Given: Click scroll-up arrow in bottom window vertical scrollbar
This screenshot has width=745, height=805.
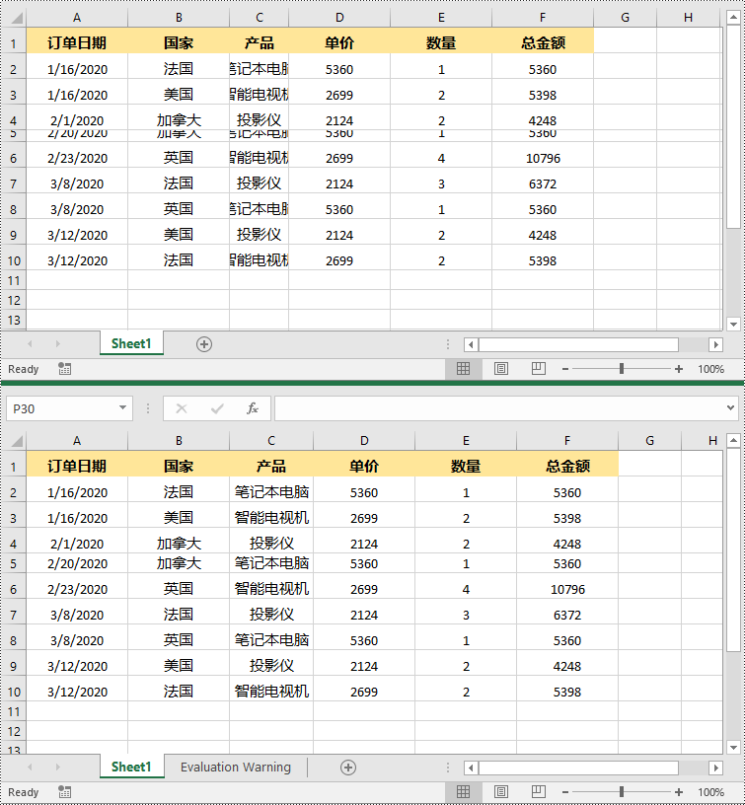Looking at the screenshot, I should point(733,440).
